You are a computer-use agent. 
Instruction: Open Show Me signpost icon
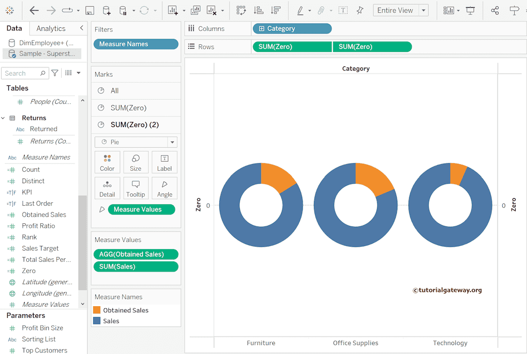coord(514,10)
